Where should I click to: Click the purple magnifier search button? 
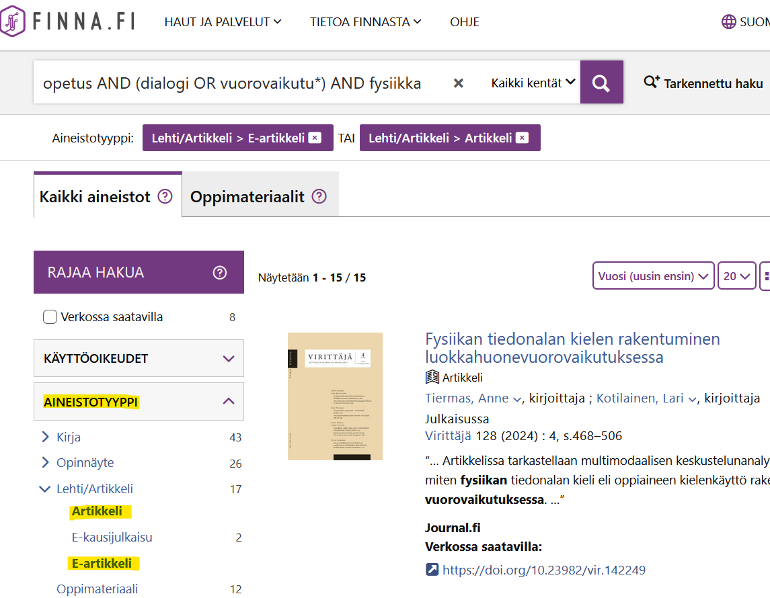pos(601,83)
